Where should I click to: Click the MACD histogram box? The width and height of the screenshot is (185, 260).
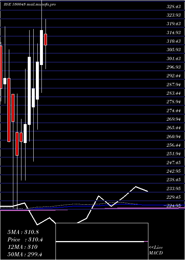coord(102,241)
